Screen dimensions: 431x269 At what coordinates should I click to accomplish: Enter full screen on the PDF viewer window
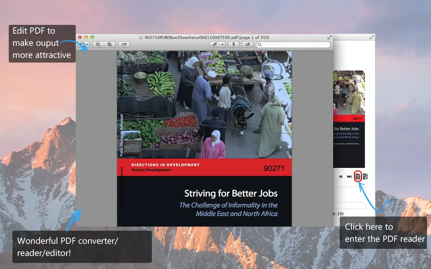[x=329, y=38]
